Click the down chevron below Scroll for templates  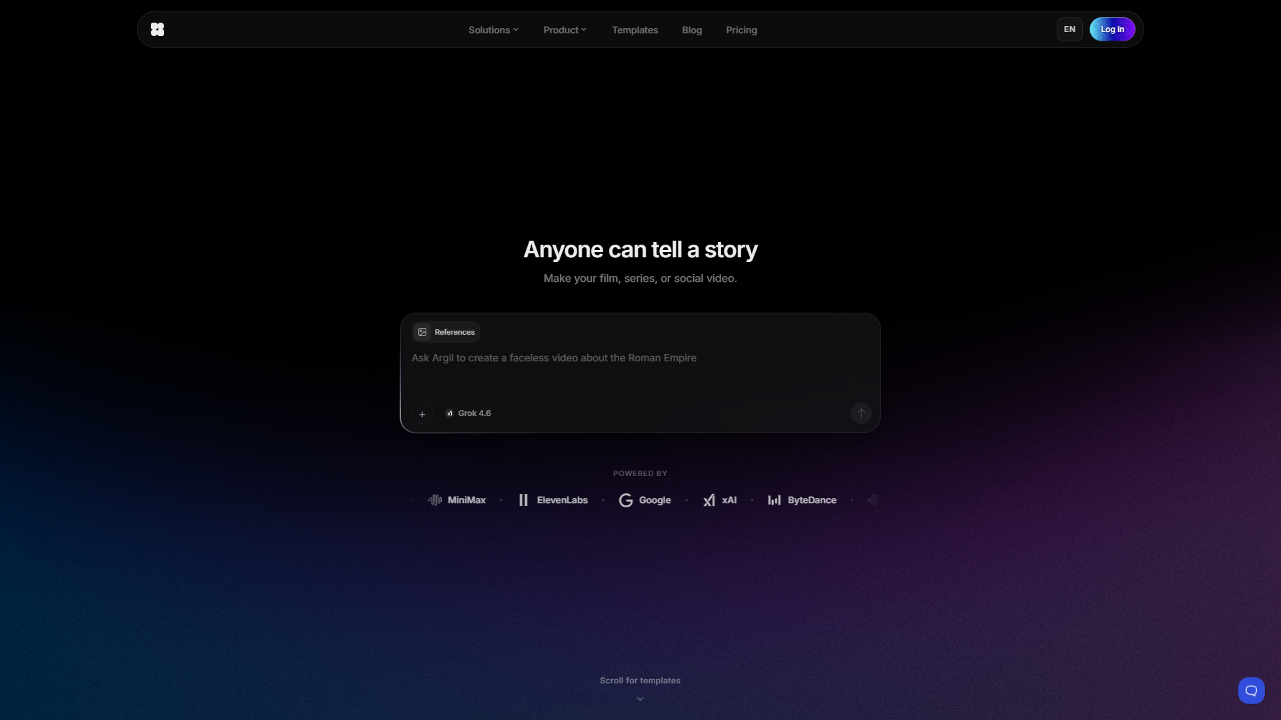(x=640, y=699)
